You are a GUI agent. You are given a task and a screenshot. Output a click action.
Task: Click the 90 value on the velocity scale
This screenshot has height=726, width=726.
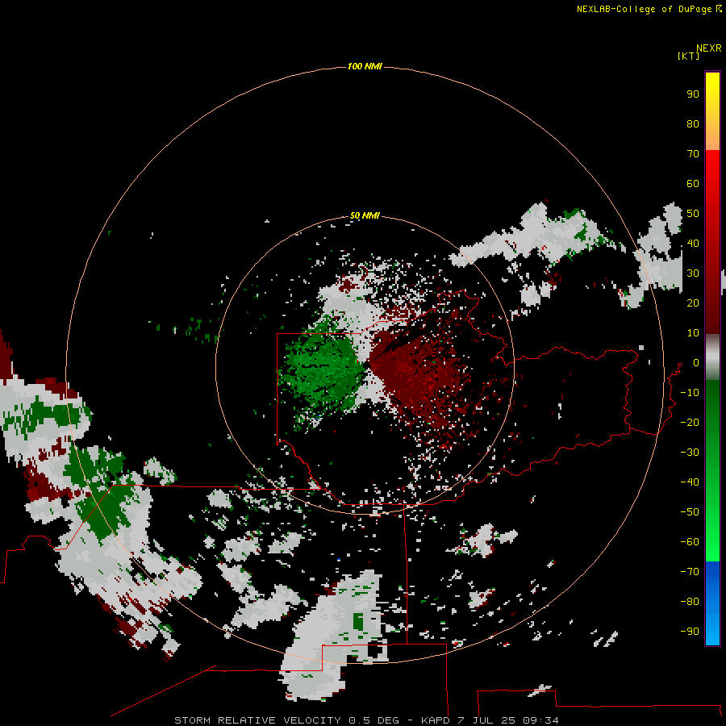(693, 94)
